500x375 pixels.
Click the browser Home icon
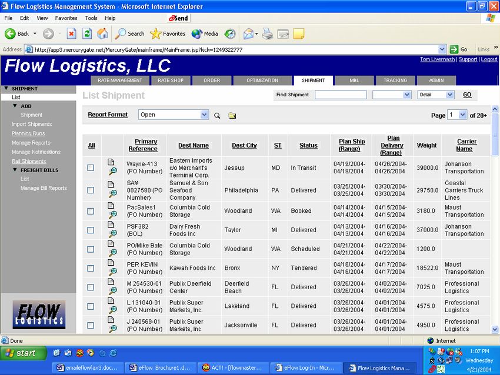103,34
